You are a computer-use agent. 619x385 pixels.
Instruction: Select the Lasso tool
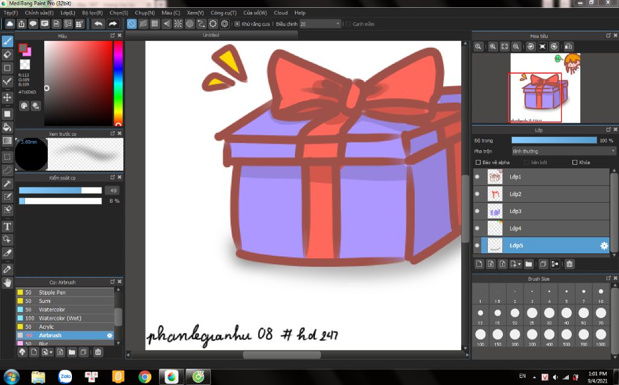click(7, 170)
